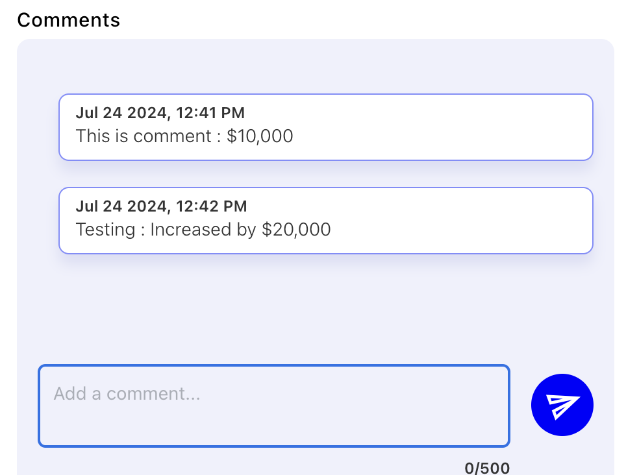The image size is (626, 475).
Task: Click the "Jul 24 2024" date on second comment
Action: pos(121,206)
